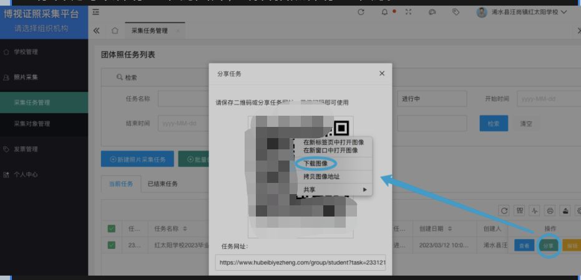
Task: Click the blue 检索 search button
Action: click(x=494, y=123)
